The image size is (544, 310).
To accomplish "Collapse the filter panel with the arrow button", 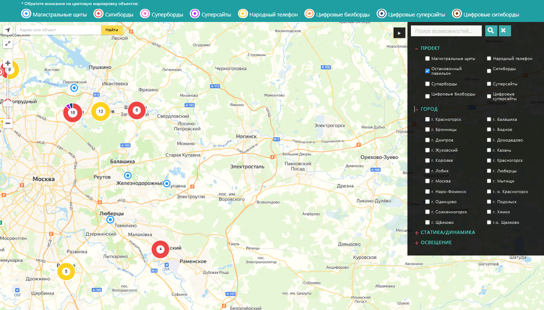I will (399, 33).
